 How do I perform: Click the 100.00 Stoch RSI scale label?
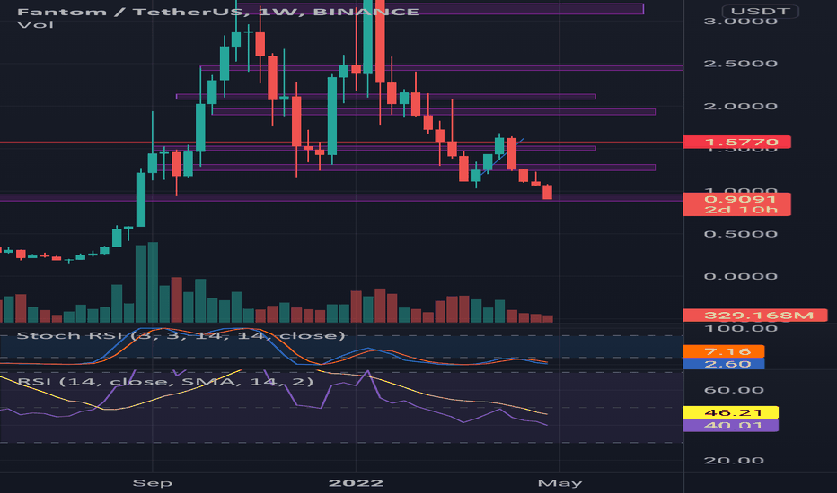point(741,328)
